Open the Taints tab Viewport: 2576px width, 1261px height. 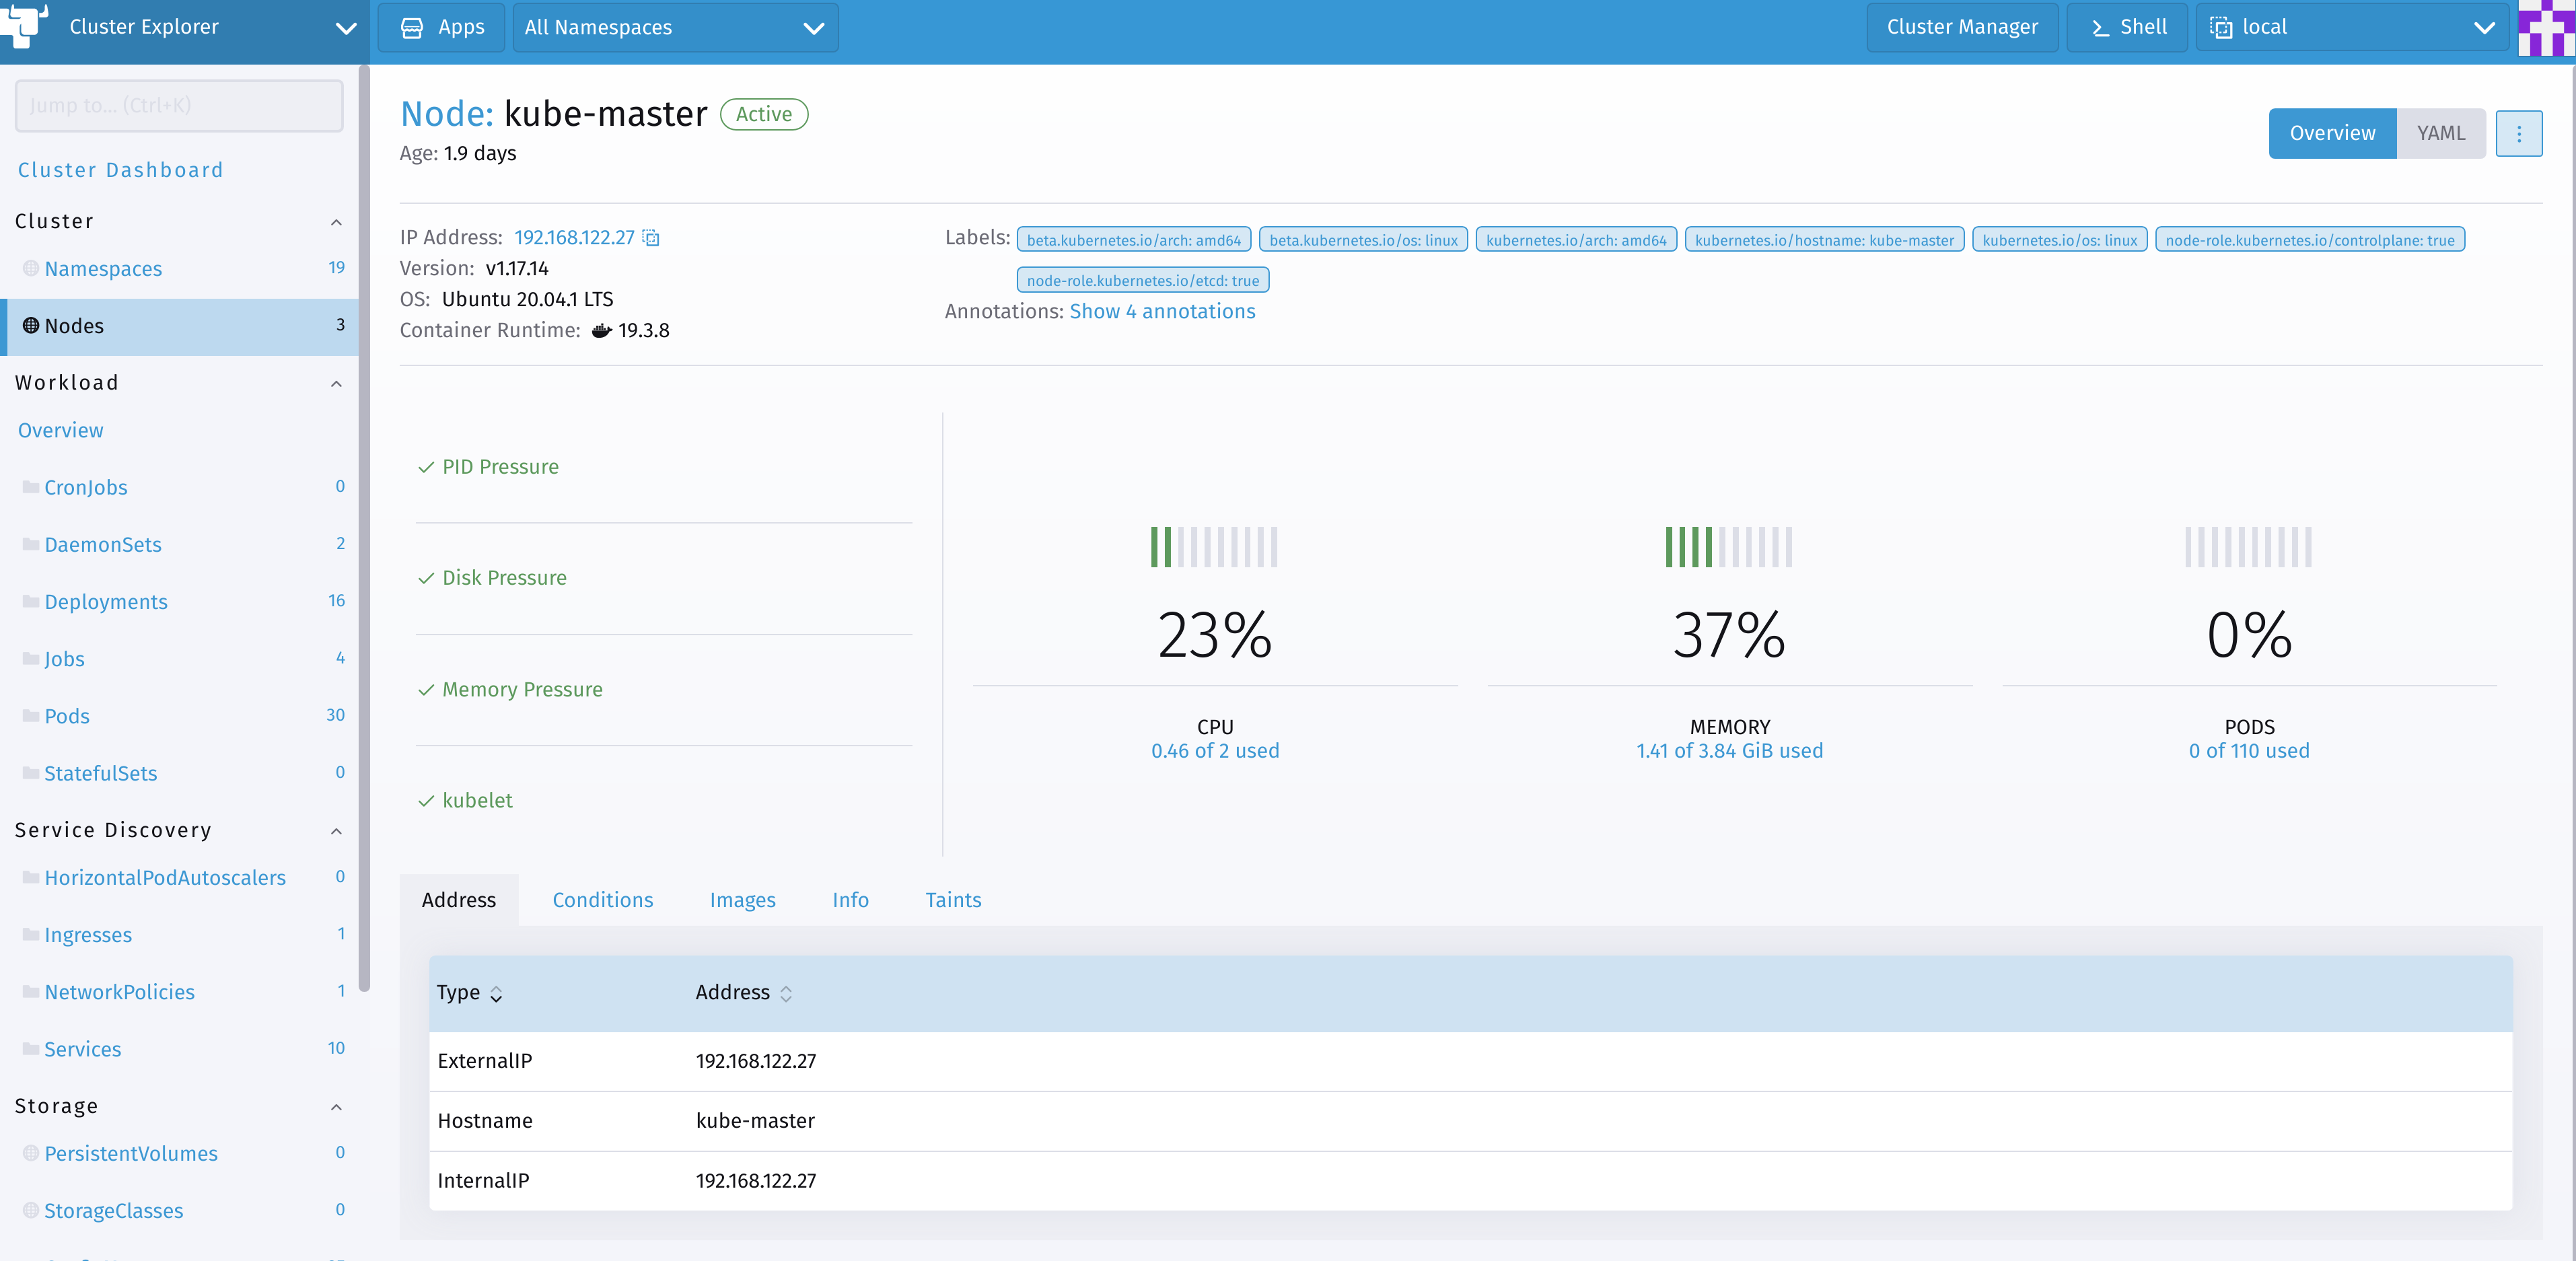(x=952, y=900)
